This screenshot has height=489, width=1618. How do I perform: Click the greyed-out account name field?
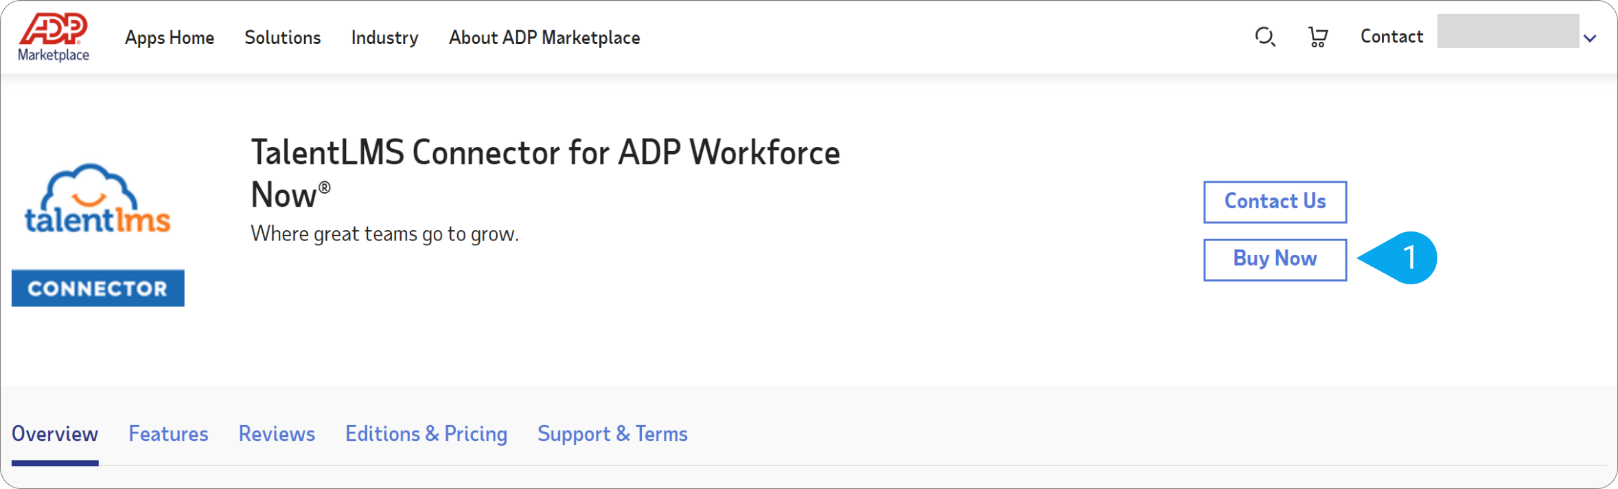(x=1508, y=31)
